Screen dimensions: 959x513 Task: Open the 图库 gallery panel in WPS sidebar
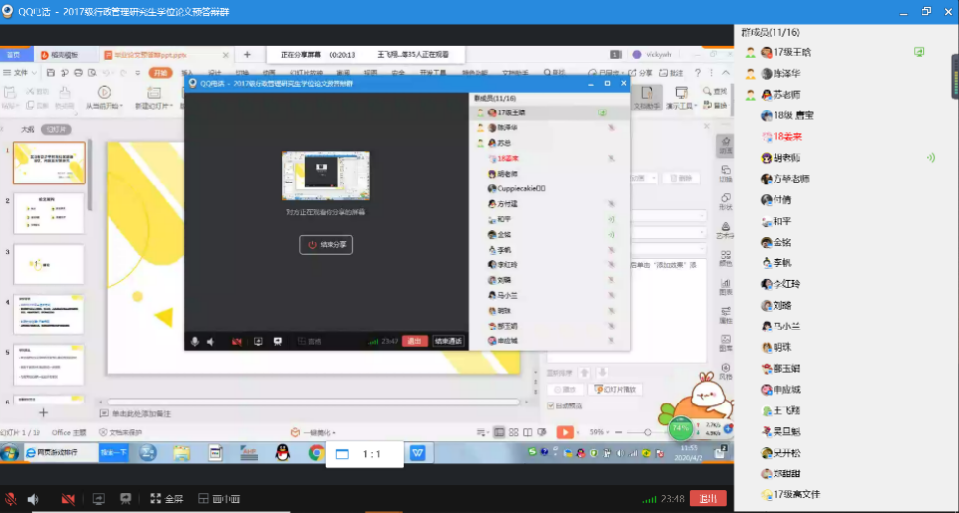pos(725,343)
